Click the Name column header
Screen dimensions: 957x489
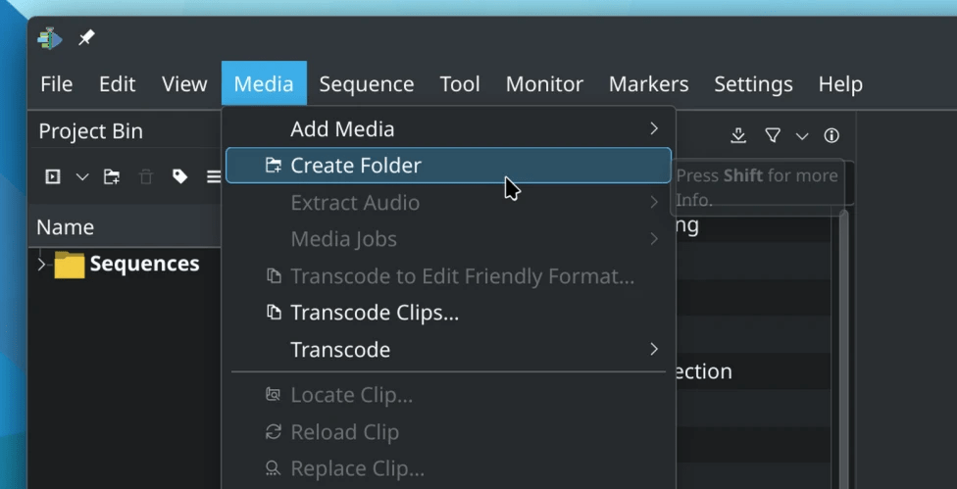point(65,227)
